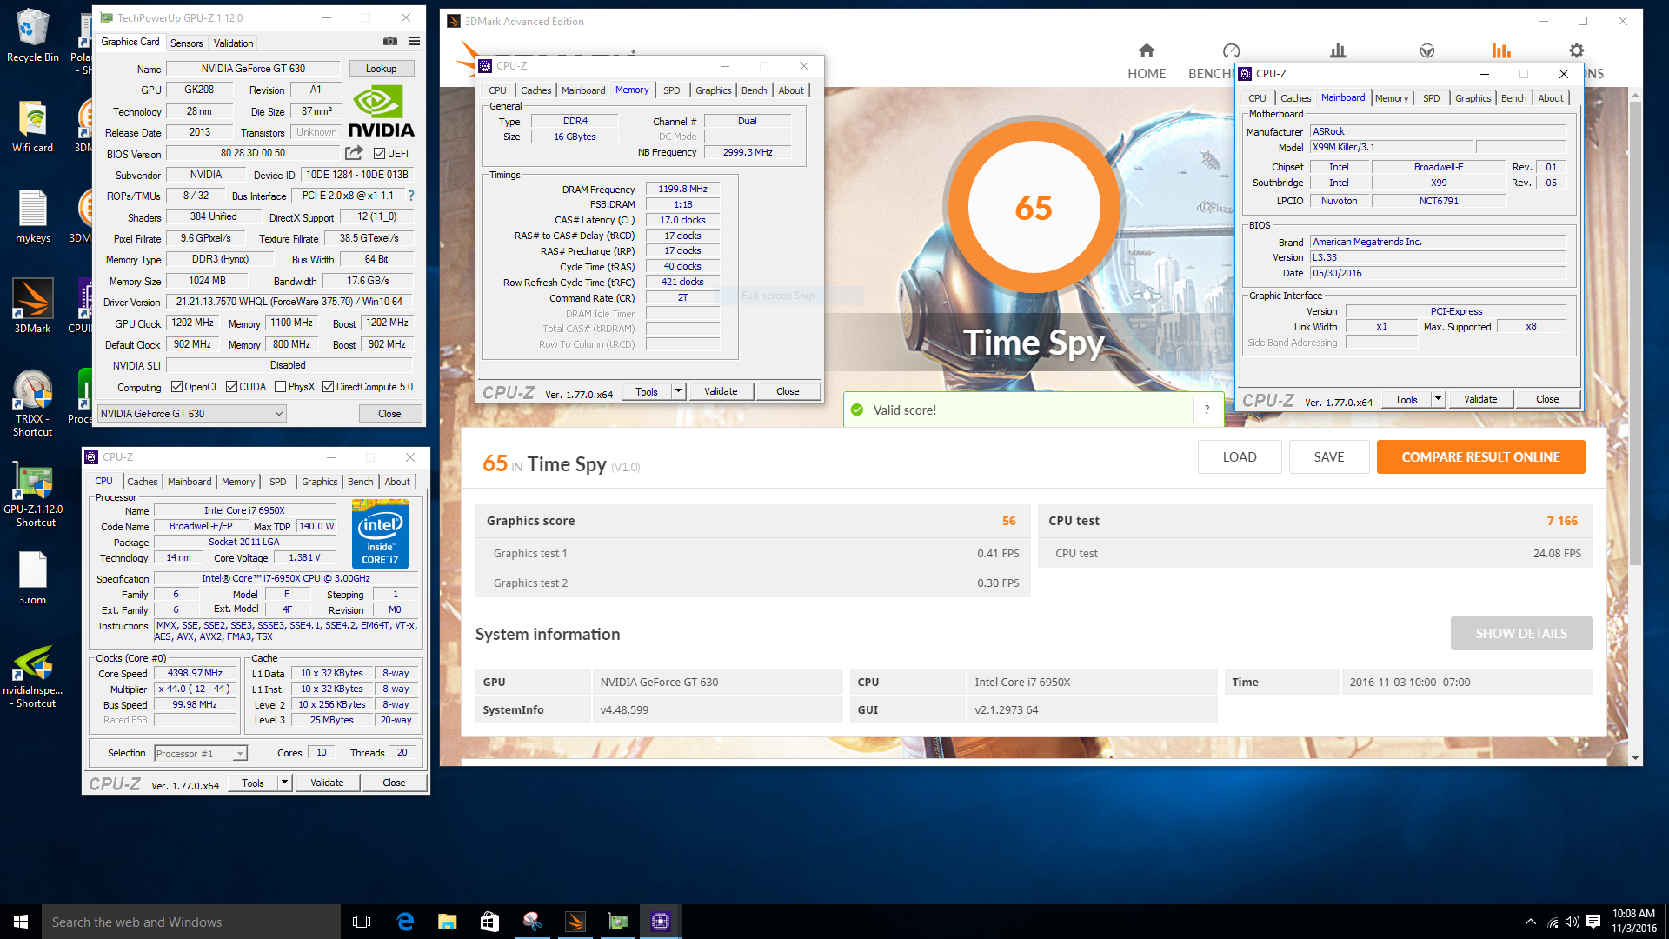Open GPU selection dropdown in GPU-Z

click(x=192, y=414)
